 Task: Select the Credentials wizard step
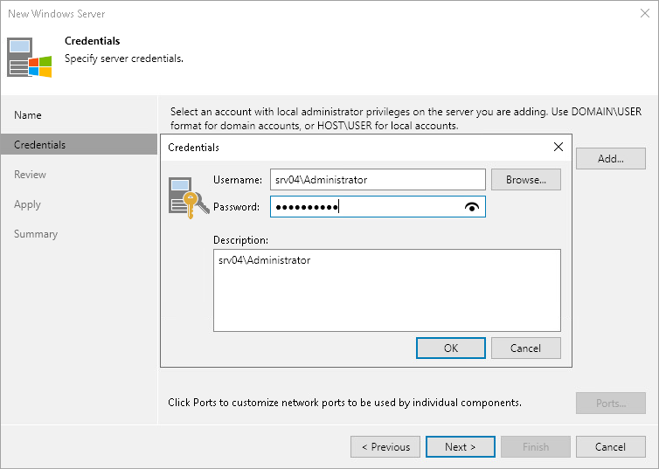coord(79,144)
